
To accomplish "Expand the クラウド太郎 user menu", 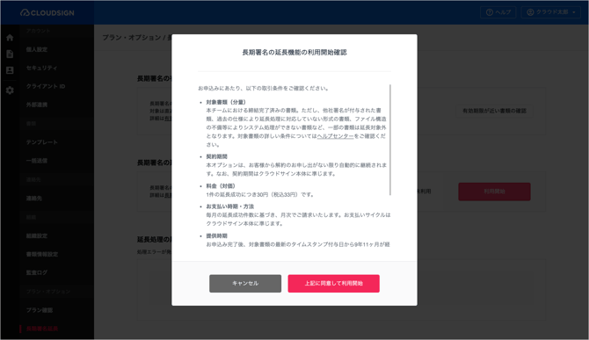I will 551,12.
